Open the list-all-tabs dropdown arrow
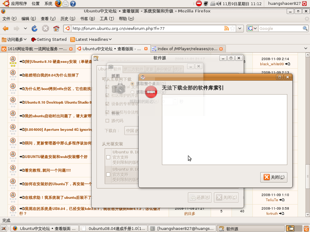The height and width of the screenshot is (232, 310). pos(306,48)
